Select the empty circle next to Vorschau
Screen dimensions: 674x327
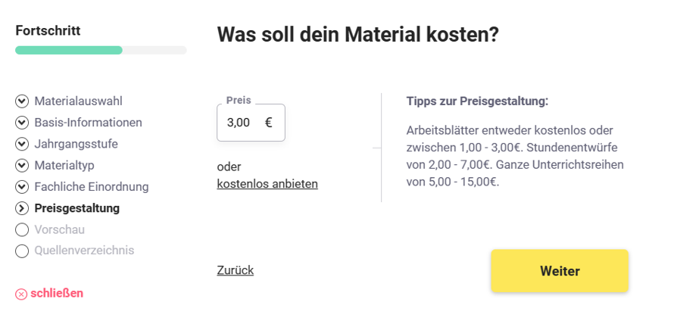point(22,230)
